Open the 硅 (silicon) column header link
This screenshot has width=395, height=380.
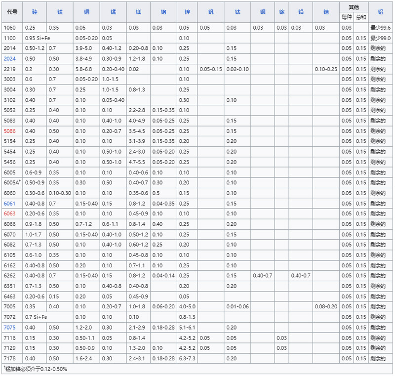tap(35, 12)
